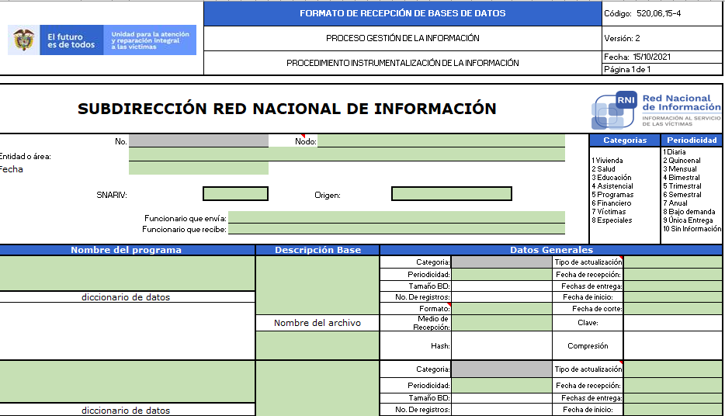Screen dimensions: 725x416
Task: Select green cell below Nombre del archivo
Action: point(317,345)
